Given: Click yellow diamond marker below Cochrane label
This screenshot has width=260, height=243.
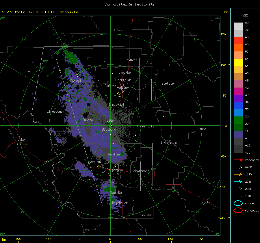Looking at the screenshot, I should [99, 167].
